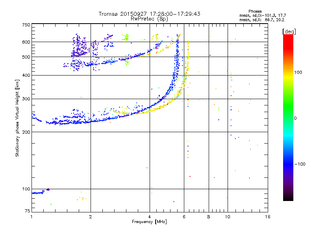Viewport: 315px width, 236px height.
Task: Click the 'Phases' heading at top right
Action: (255, 11)
